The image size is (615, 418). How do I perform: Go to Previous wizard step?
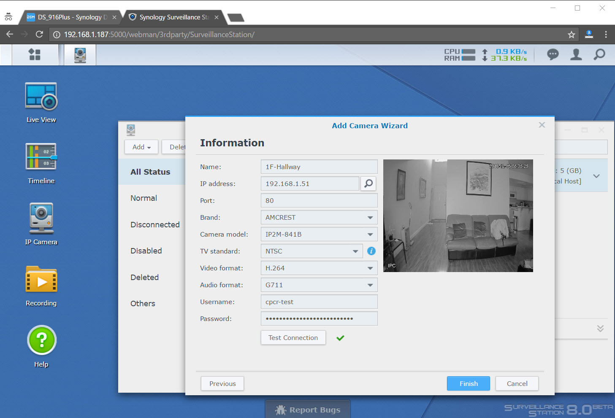[x=222, y=383]
